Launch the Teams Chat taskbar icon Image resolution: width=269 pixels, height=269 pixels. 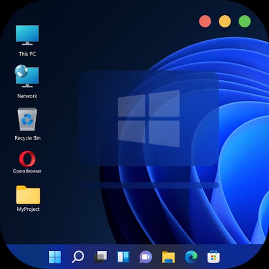click(146, 257)
